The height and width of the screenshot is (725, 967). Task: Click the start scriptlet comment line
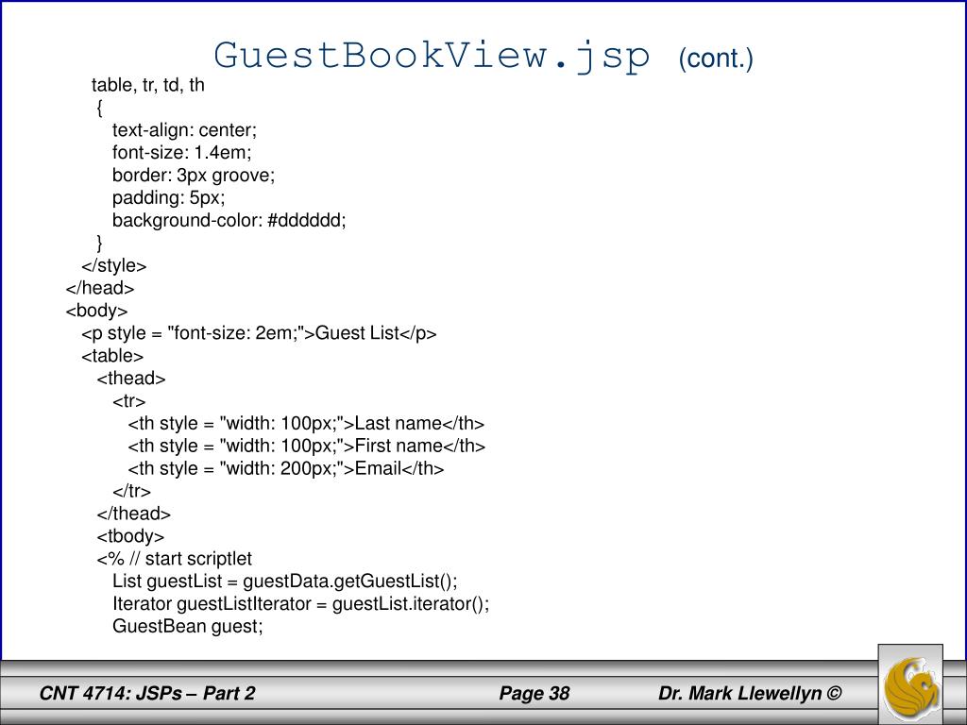coord(175,559)
